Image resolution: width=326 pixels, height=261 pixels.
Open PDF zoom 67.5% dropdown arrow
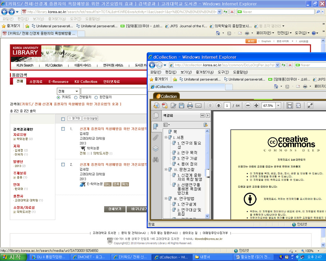tap(278, 105)
